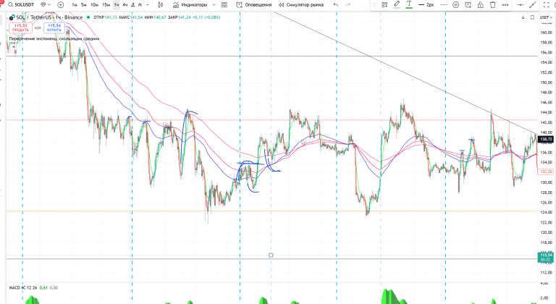
Task: Switch to the monthly М timeframe
Action: click(x=140, y=4)
